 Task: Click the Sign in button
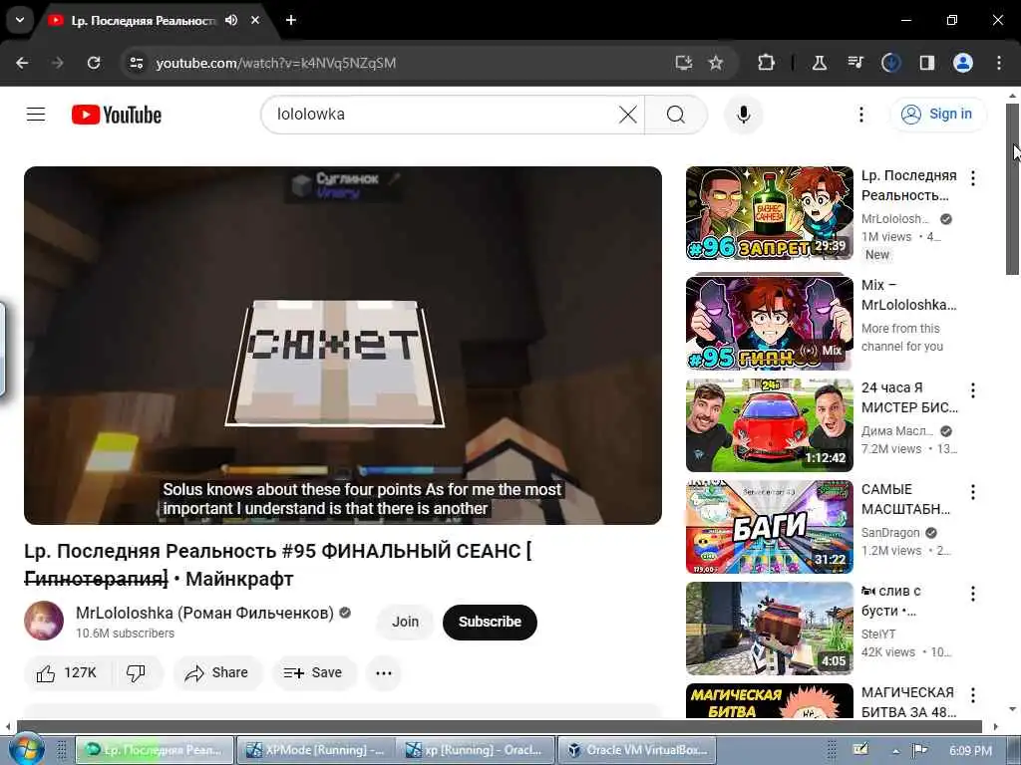point(938,115)
